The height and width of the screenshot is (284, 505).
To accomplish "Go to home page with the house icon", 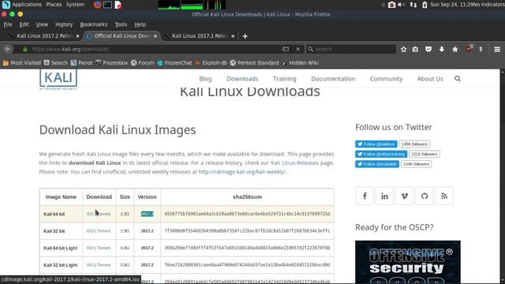I will (x=454, y=49).
